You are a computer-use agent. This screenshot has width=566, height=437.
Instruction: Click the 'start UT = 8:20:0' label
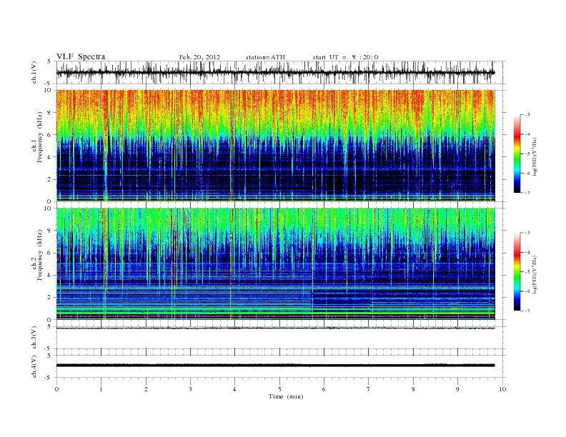click(345, 57)
